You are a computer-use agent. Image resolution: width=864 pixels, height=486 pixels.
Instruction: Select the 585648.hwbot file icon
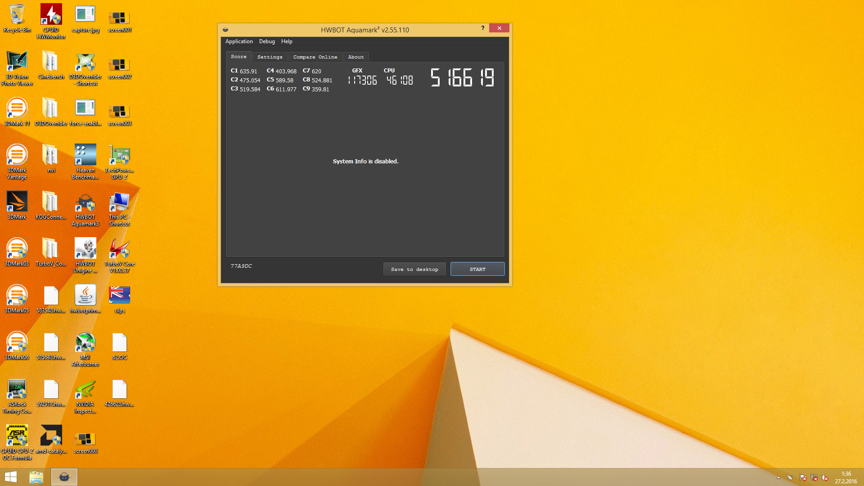pyautogui.click(x=51, y=346)
